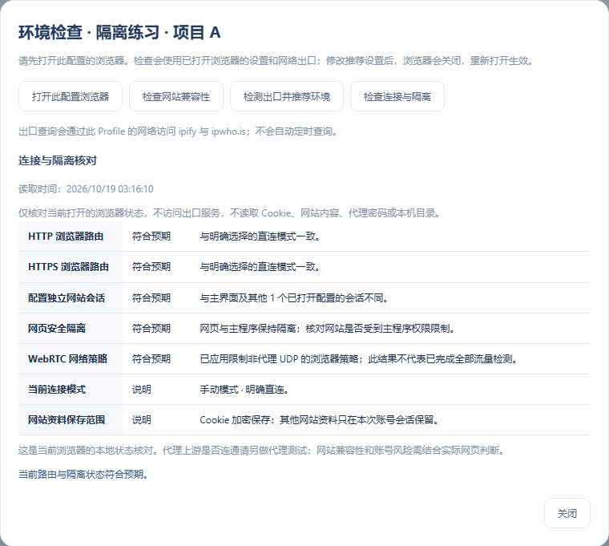Click 与主界面及其他 1 个已打开配置 description
This screenshot has width=609, height=546.
[x=293, y=298]
